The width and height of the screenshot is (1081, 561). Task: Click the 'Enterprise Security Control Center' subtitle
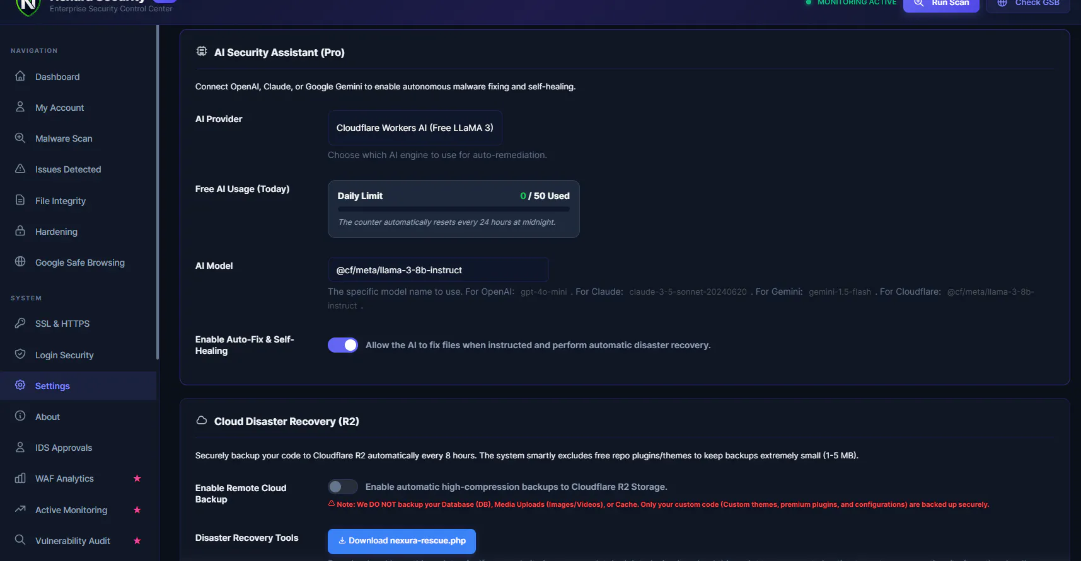point(111,9)
